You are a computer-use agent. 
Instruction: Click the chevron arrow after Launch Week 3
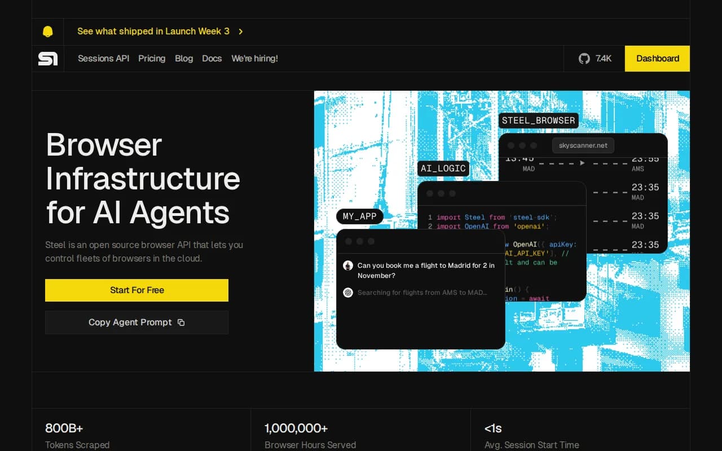[241, 32]
